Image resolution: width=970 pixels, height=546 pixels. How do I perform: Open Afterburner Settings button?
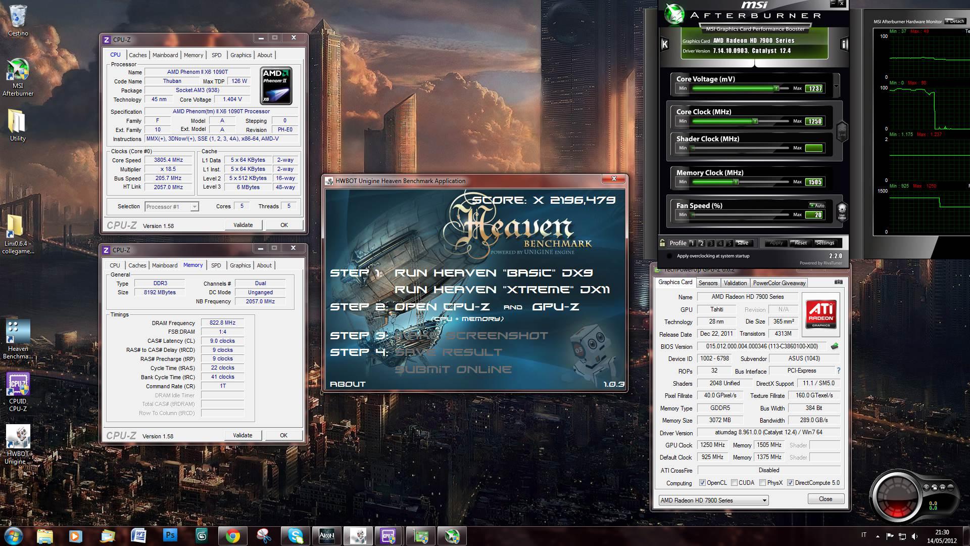click(x=825, y=243)
